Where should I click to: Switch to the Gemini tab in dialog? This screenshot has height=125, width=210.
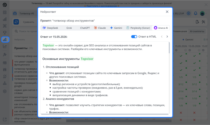[x=116, y=28]
